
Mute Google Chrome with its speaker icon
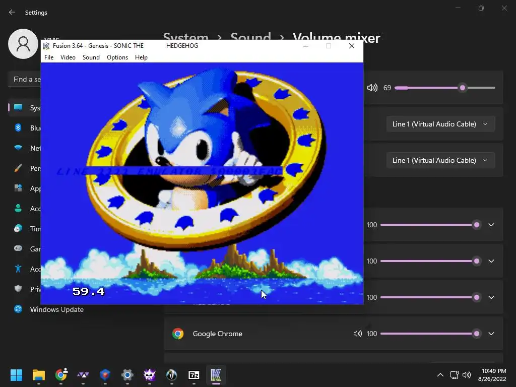(x=357, y=334)
